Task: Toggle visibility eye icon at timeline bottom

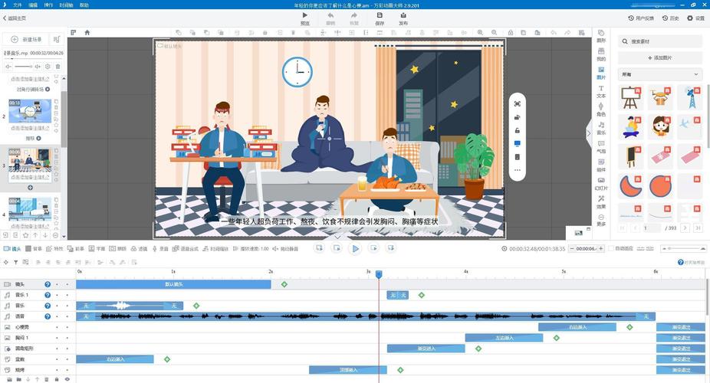Action: pos(67,379)
